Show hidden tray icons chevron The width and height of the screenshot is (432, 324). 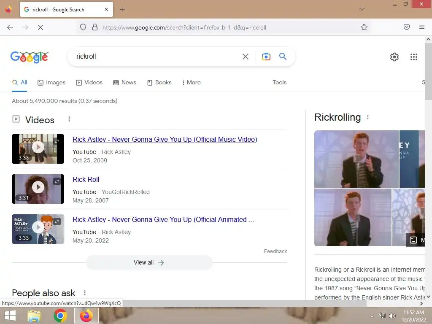[372, 316]
